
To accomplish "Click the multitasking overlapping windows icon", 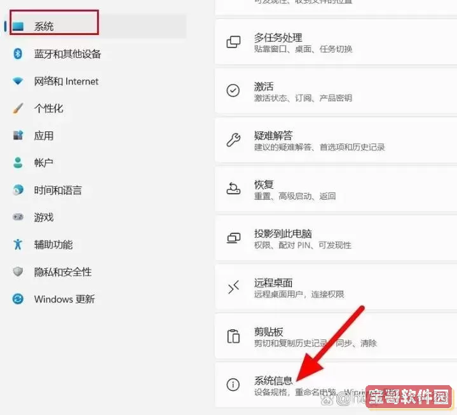I will 233,42.
